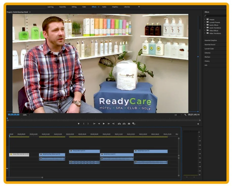The width and height of the screenshot is (232, 186).
Task: Select the DaisyLondon.mp4 video clip
Action: point(84,151)
